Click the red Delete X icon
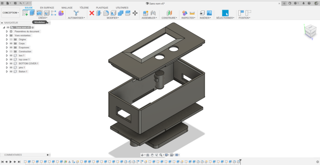The image size is (320, 165). 92,13
